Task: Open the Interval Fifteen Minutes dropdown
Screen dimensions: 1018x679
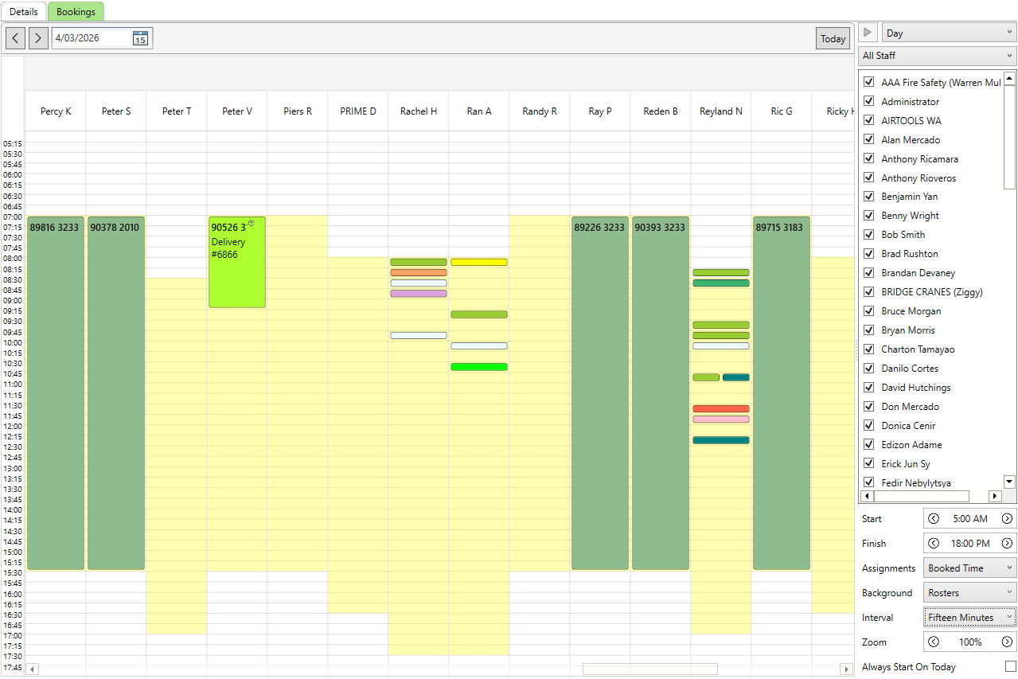Action: [969, 618]
